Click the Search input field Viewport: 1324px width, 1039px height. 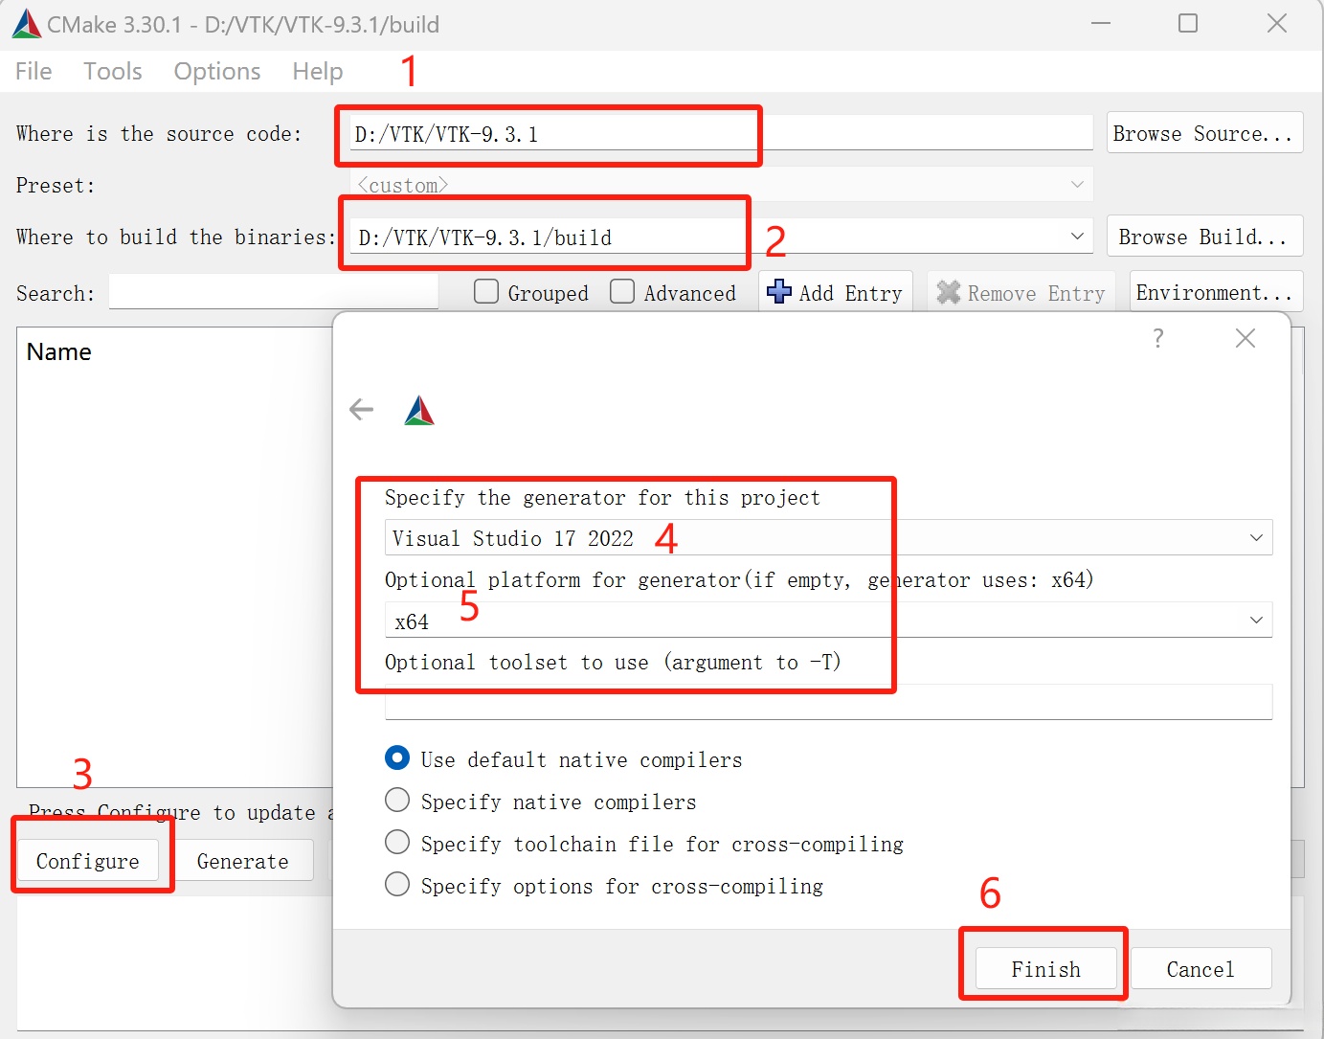pyautogui.click(x=274, y=292)
